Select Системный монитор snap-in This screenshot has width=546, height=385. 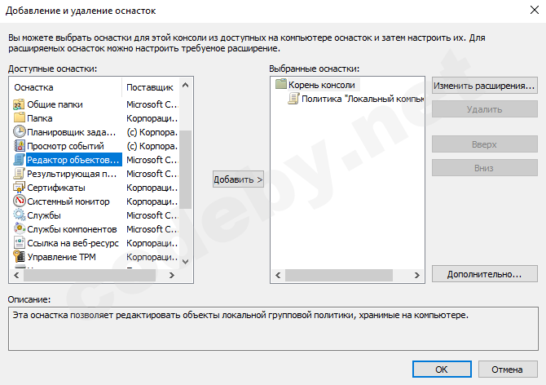click(68, 201)
